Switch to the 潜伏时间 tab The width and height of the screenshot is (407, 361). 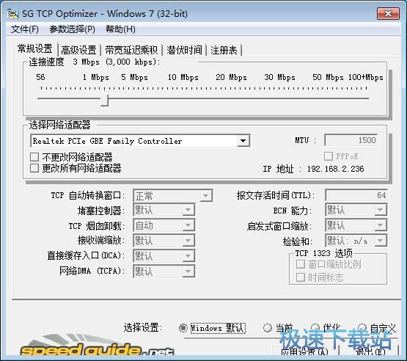click(184, 50)
